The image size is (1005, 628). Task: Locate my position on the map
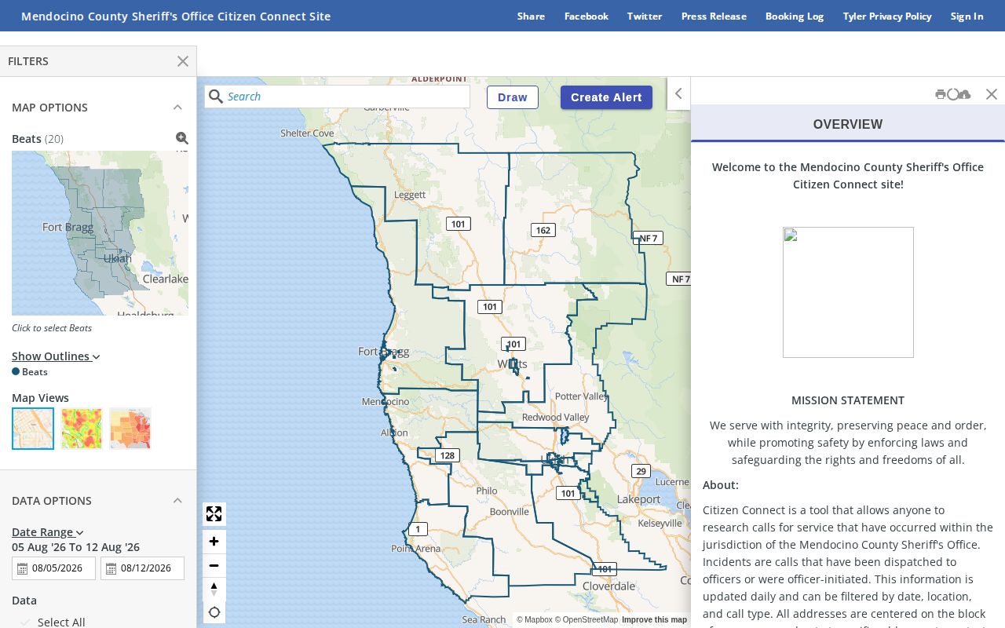(214, 612)
